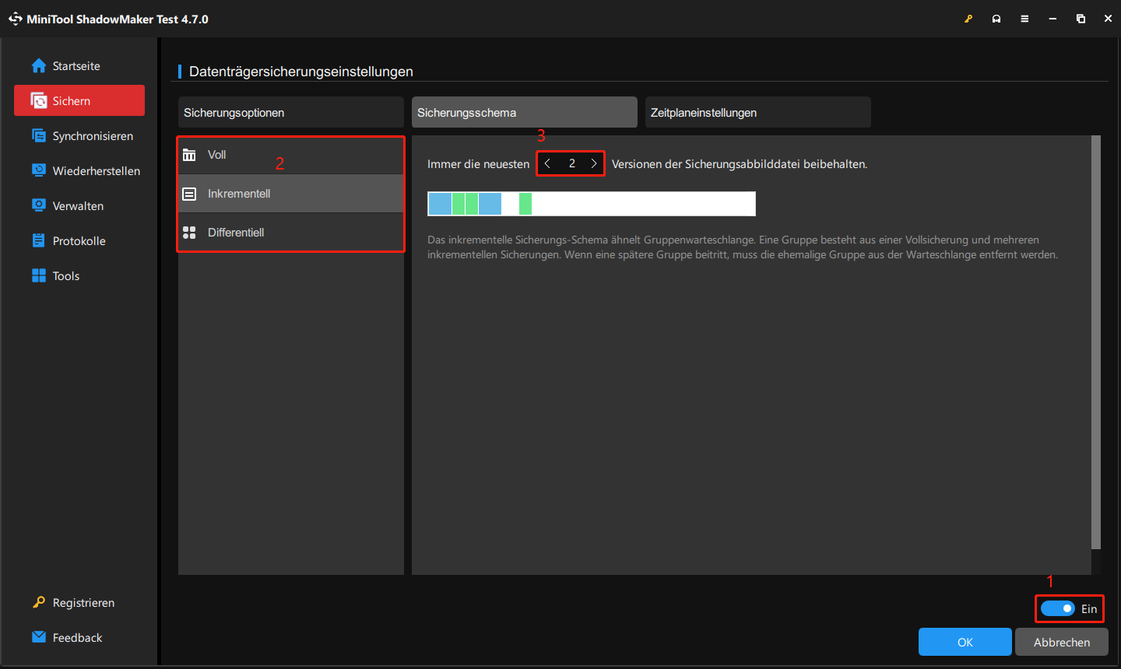
Task: Click the Feedback envelope icon
Action: [x=39, y=637]
